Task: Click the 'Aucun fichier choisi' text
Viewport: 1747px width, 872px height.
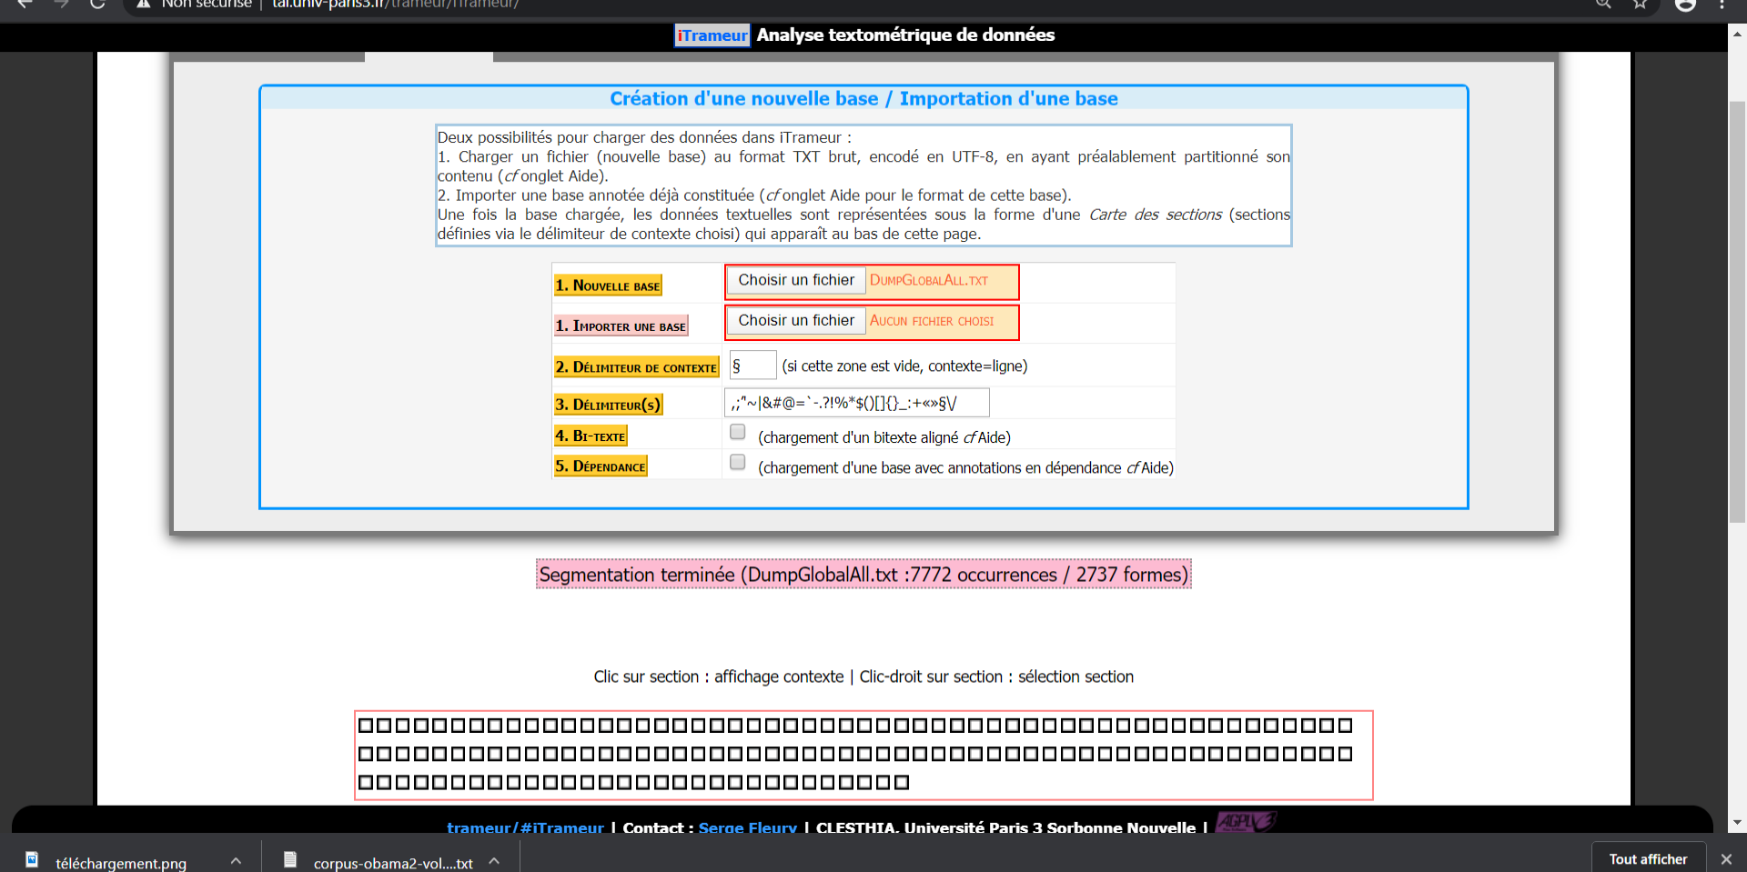Action: point(932,321)
